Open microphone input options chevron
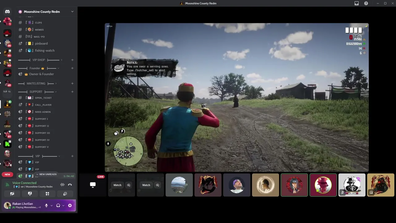The height and width of the screenshot is (223, 396). pyautogui.click(x=51, y=206)
